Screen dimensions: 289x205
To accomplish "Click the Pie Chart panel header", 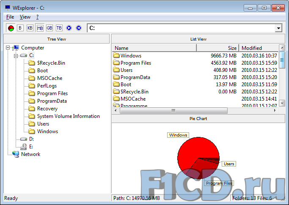I will (198, 119).
